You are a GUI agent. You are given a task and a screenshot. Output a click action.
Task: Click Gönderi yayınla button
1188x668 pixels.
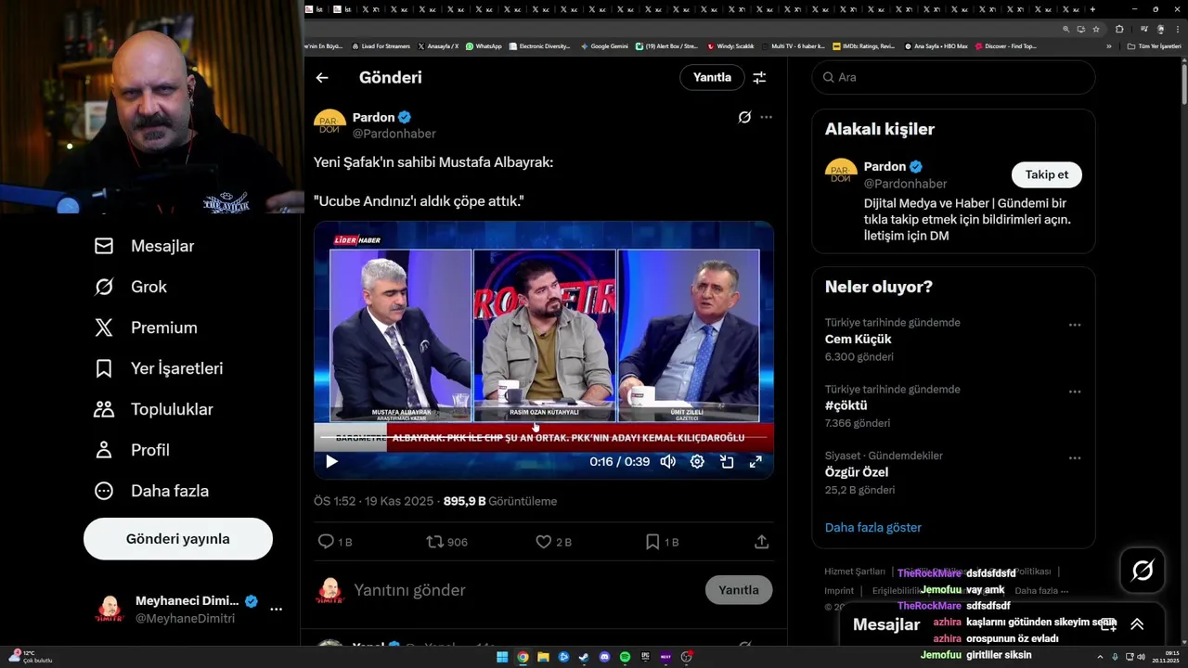[x=178, y=539]
